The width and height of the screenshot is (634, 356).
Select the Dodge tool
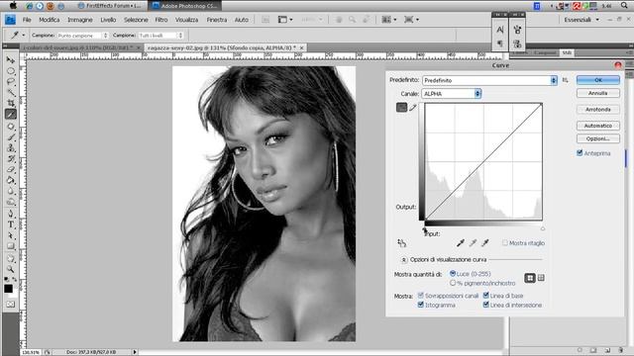(x=11, y=202)
